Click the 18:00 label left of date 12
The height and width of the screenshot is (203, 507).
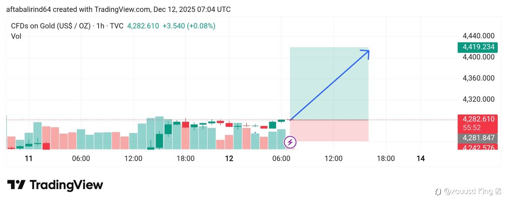tap(185, 159)
